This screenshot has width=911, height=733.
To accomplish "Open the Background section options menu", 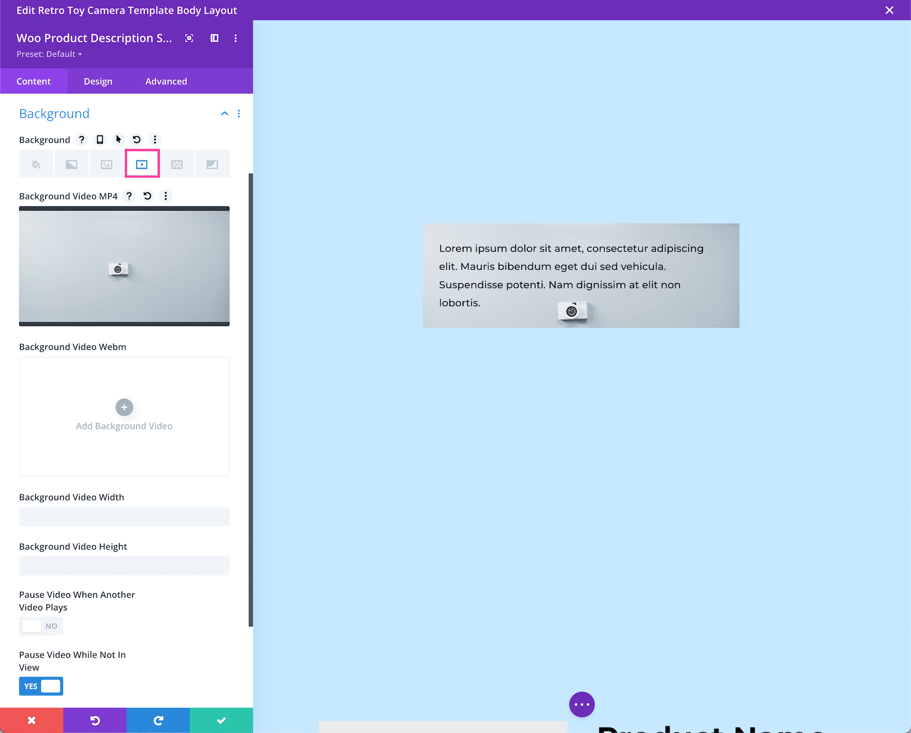I will pyautogui.click(x=239, y=113).
